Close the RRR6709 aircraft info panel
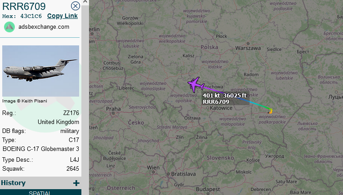Screen dimensions: 343x195 click(x=76, y=6)
